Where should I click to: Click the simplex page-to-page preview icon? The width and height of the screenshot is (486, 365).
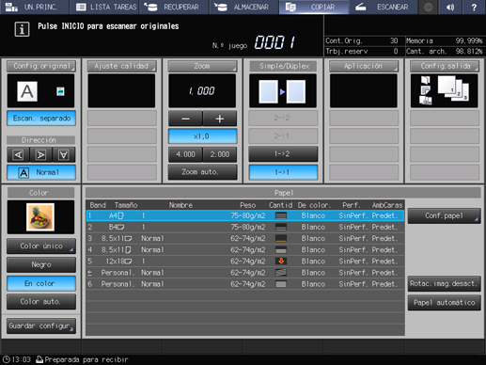282,91
